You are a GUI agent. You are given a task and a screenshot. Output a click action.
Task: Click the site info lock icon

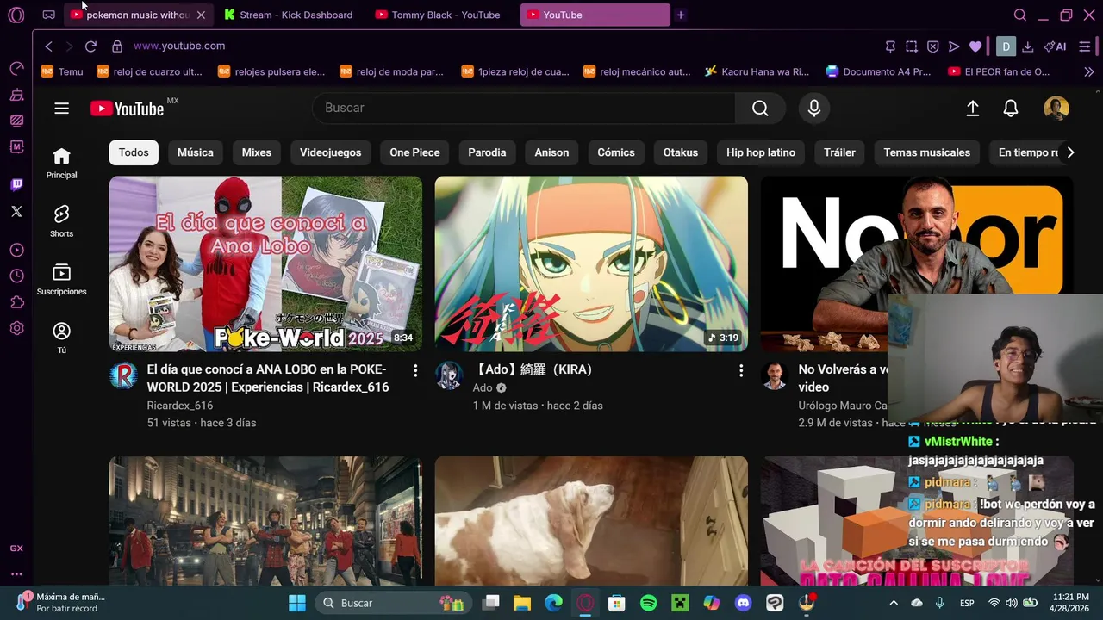(117, 46)
